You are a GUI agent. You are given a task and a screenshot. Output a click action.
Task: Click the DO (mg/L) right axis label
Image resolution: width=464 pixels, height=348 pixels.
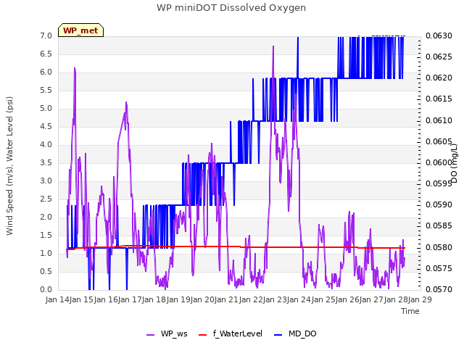pos(455,162)
